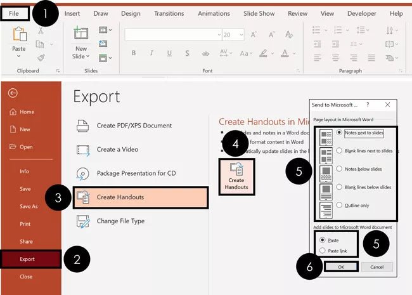412x295 pixels.
Task: Select Blank lines below slides option
Action: point(364,187)
